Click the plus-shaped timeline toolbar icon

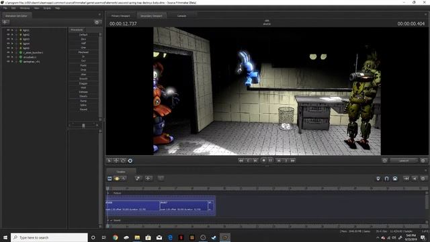pyautogui.click(x=148, y=179)
